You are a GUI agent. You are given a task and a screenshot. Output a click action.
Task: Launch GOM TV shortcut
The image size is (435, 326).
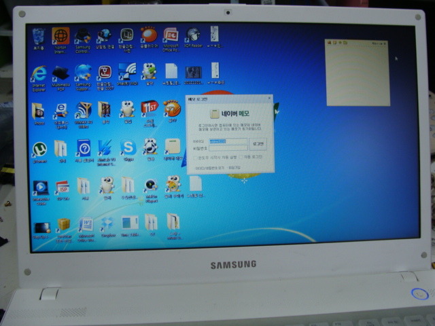[x=172, y=111]
